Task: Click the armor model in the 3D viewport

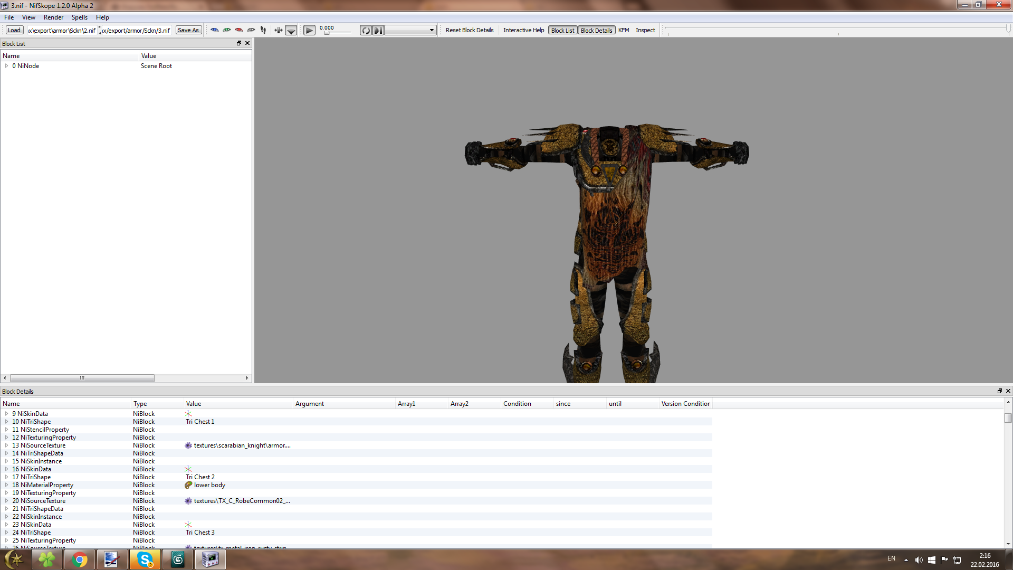Action: coord(607,253)
